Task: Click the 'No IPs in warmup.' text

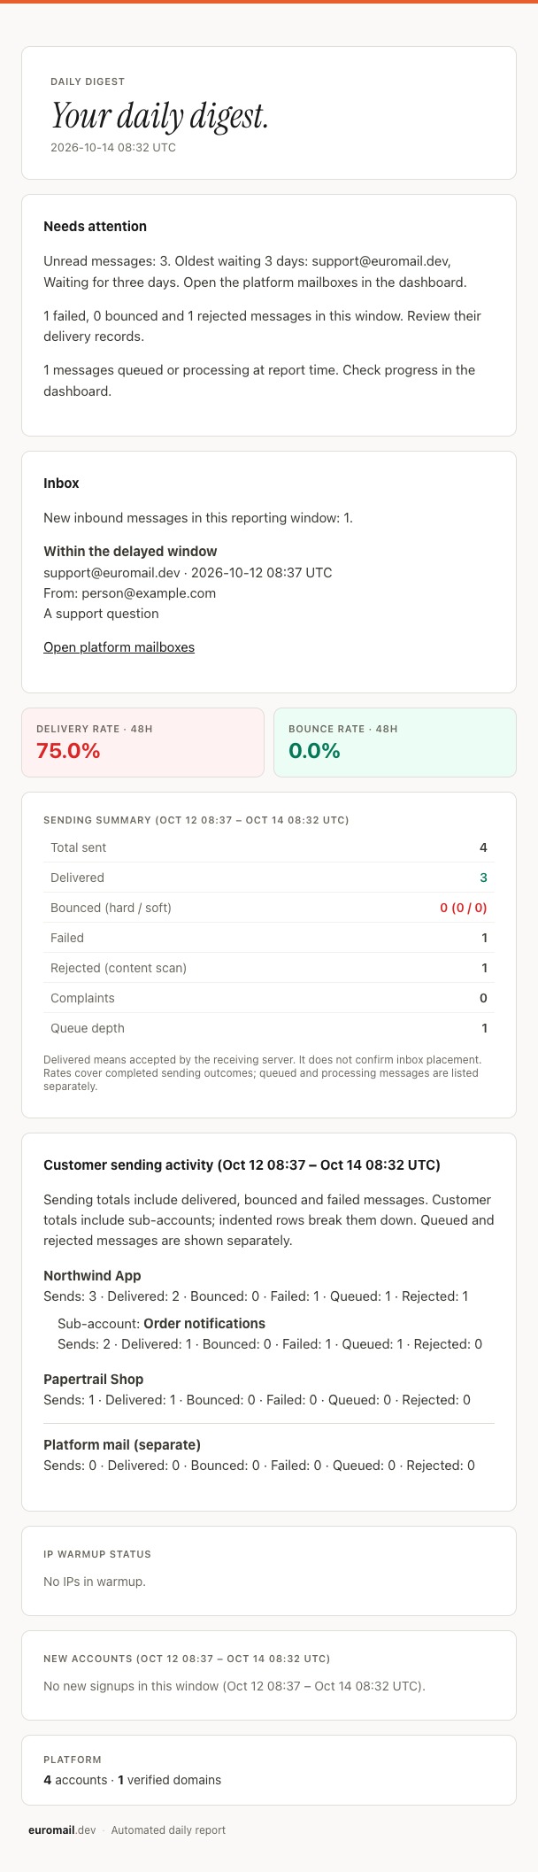Action: [95, 1582]
